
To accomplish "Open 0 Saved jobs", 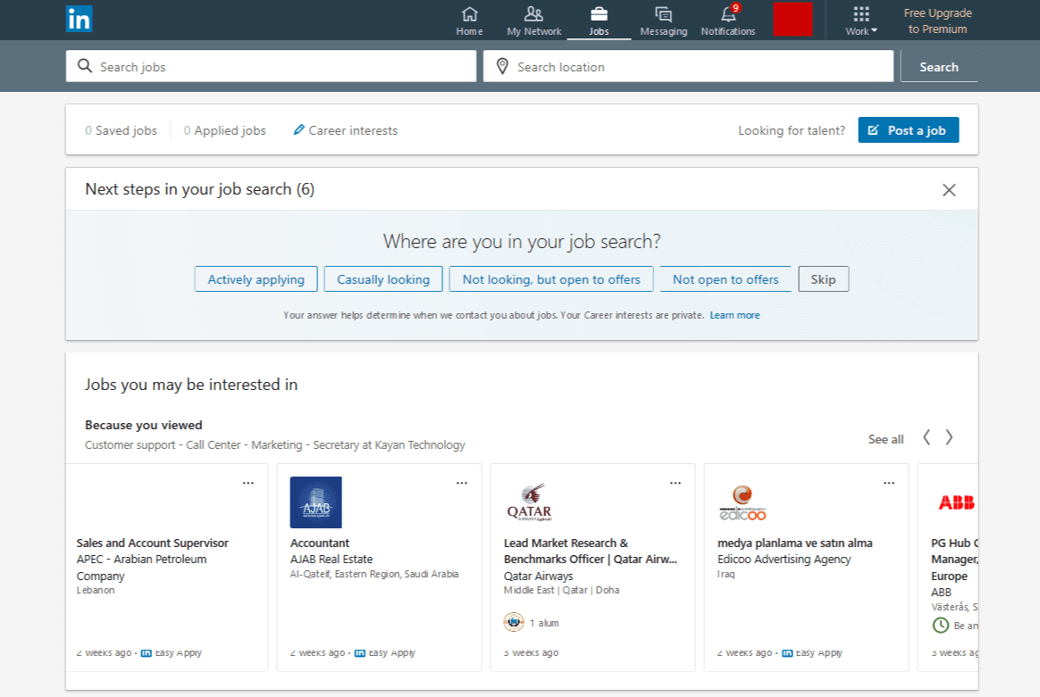I will (121, 130).
